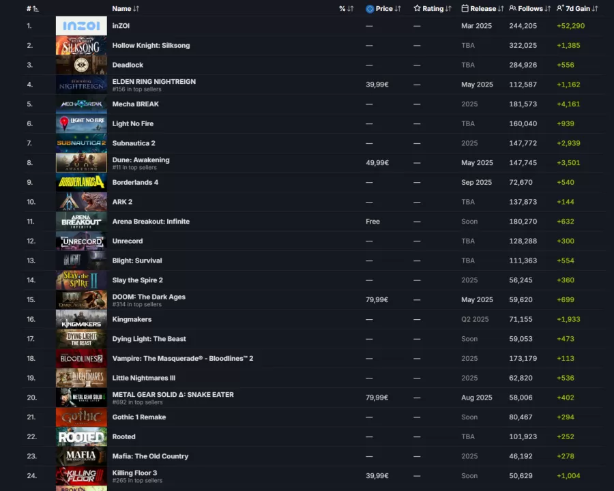The height and width of the screenshot is (491, 614).
Task: Open the Unrecord game thumbnail
Action: coord(81,241)
